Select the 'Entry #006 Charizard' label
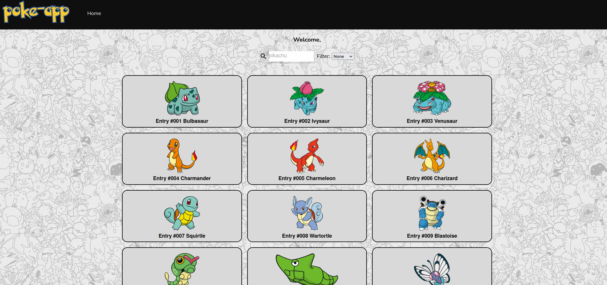Viewport: 607px width, 285px height. [432, 178]
